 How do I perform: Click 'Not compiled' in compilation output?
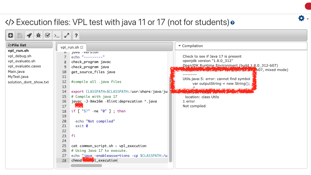coord(194,106)
